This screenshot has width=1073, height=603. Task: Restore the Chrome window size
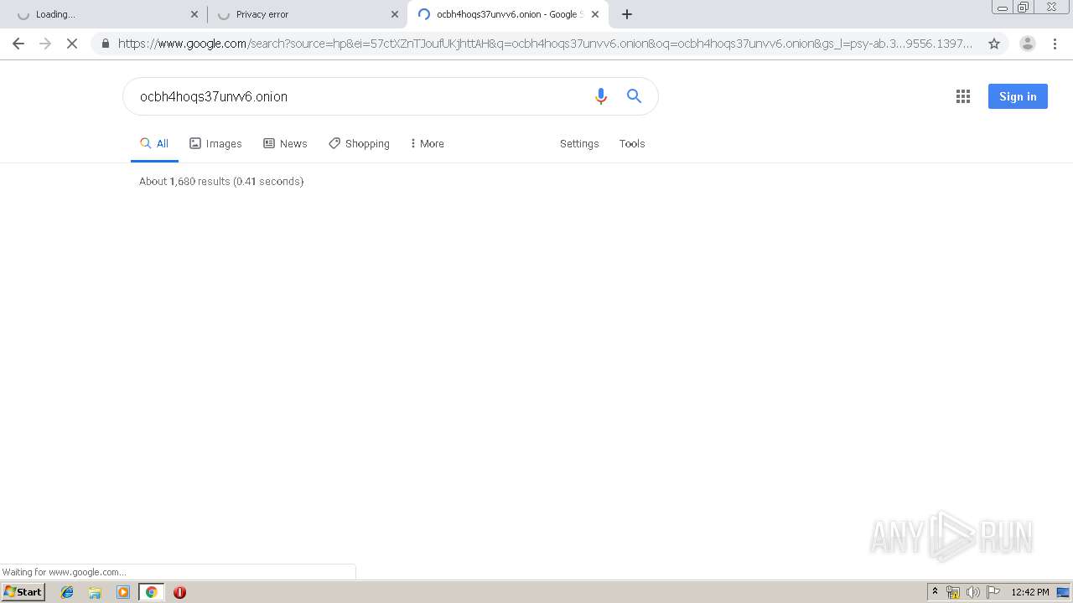(x=1023, y=8)
